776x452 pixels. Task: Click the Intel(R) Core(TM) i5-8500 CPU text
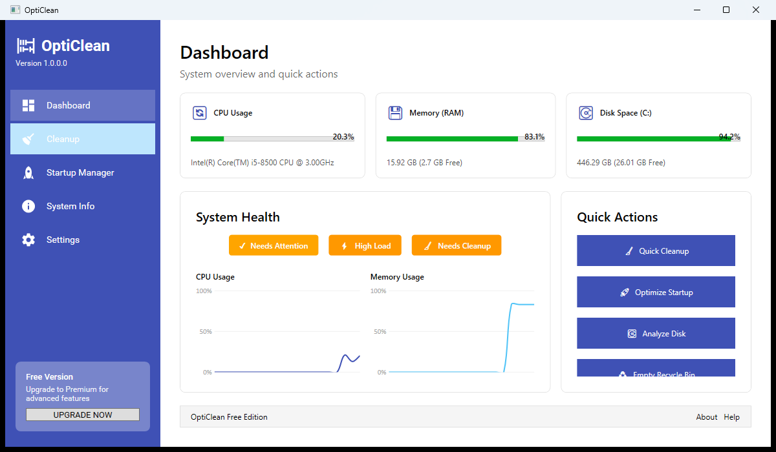(262, 163)
